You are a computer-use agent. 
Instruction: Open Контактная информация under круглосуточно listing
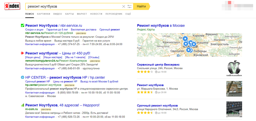click(40, 69)
